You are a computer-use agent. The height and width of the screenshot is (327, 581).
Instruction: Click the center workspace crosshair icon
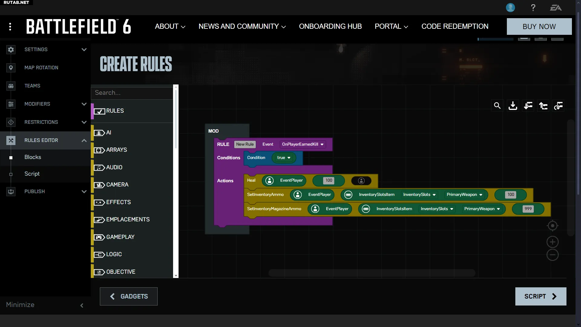pos(553,226)
